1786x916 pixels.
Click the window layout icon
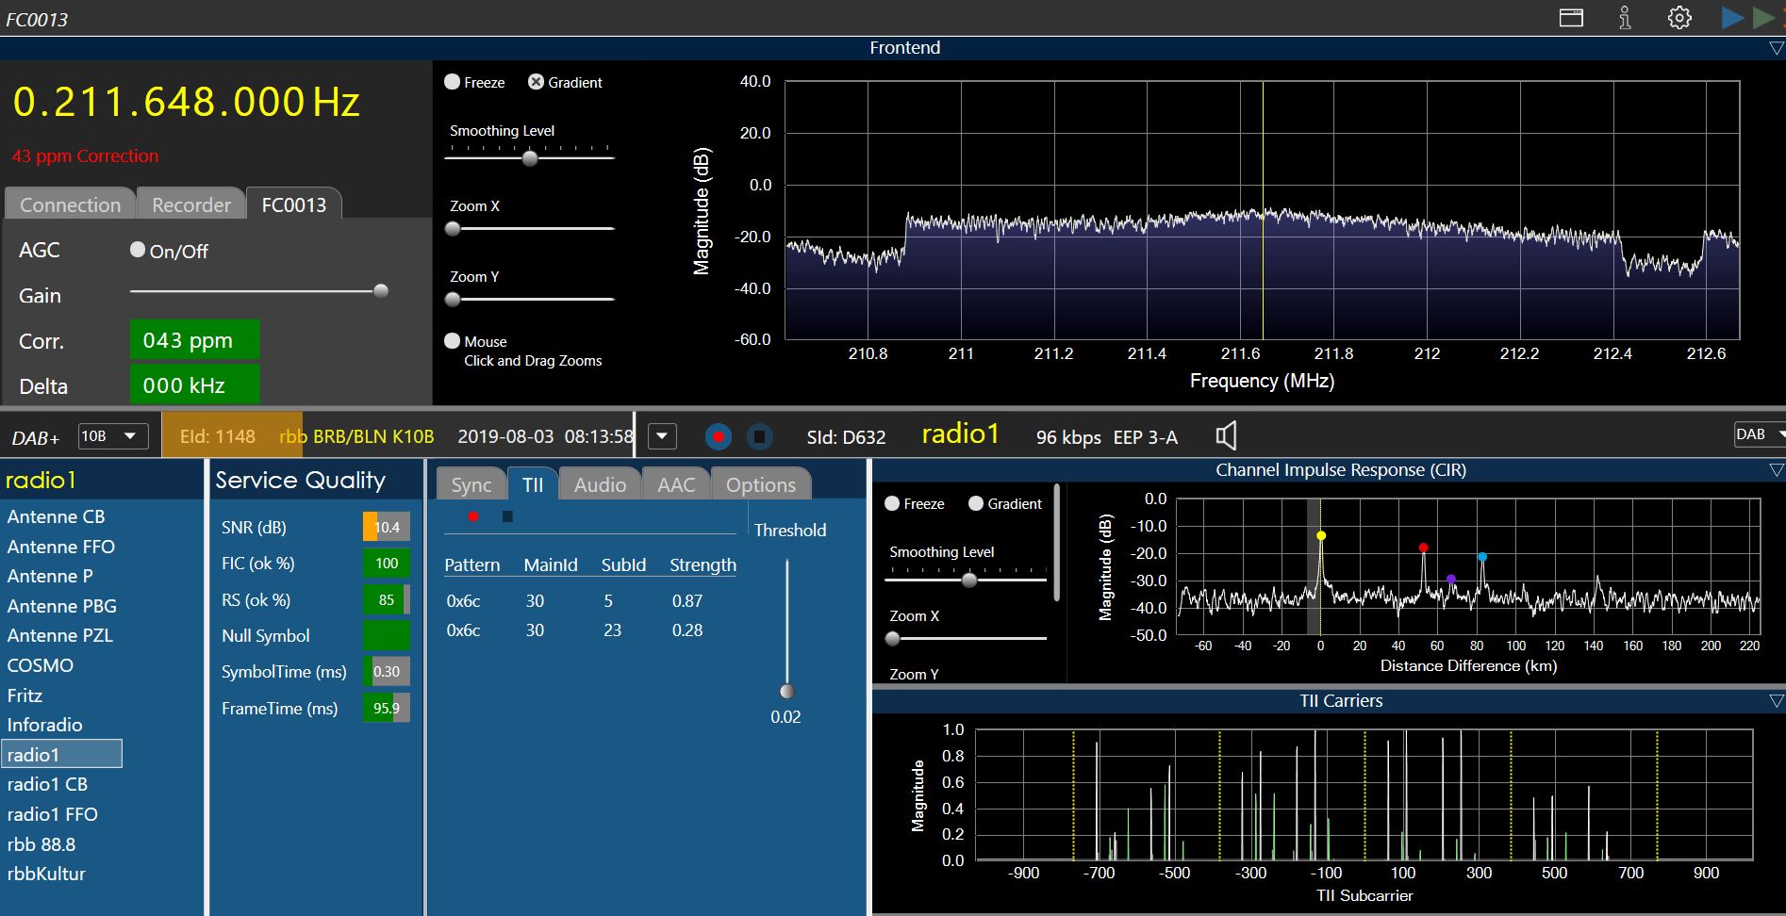(x=1571, y=18)
